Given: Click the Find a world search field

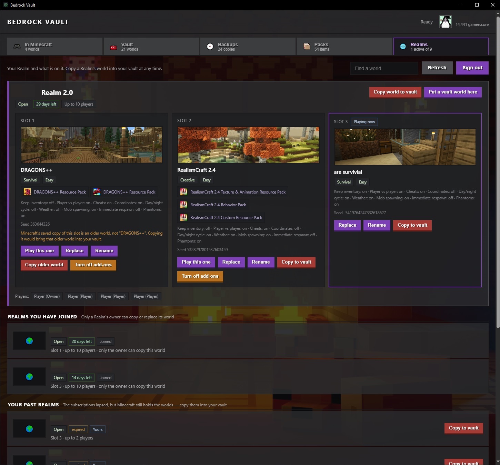Looking at the screenshot, I should click(384, 68).
